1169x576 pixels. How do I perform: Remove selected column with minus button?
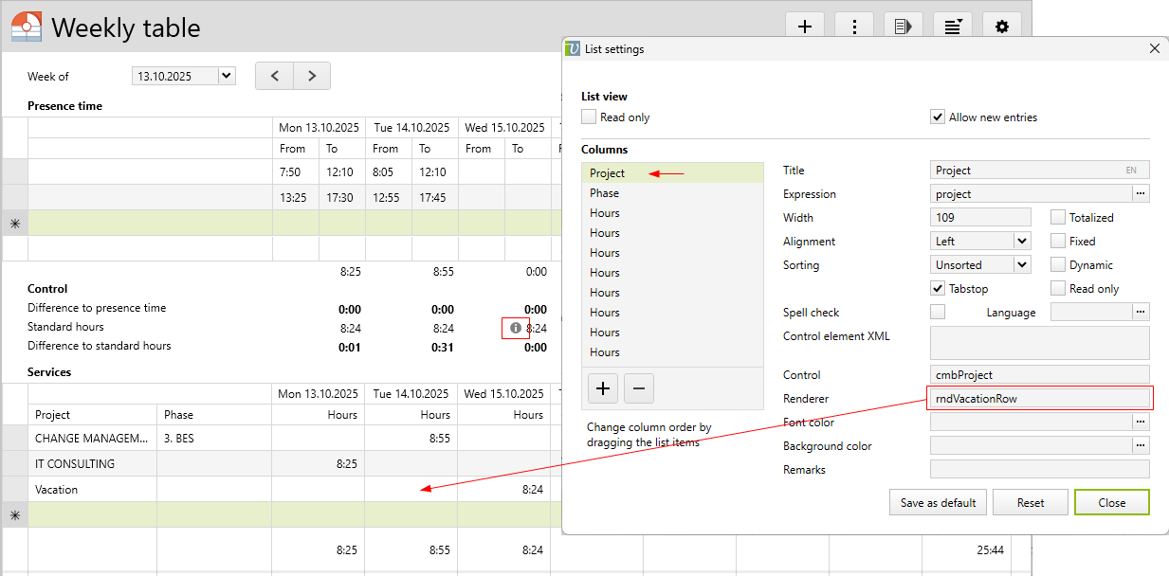click(638, 388)
